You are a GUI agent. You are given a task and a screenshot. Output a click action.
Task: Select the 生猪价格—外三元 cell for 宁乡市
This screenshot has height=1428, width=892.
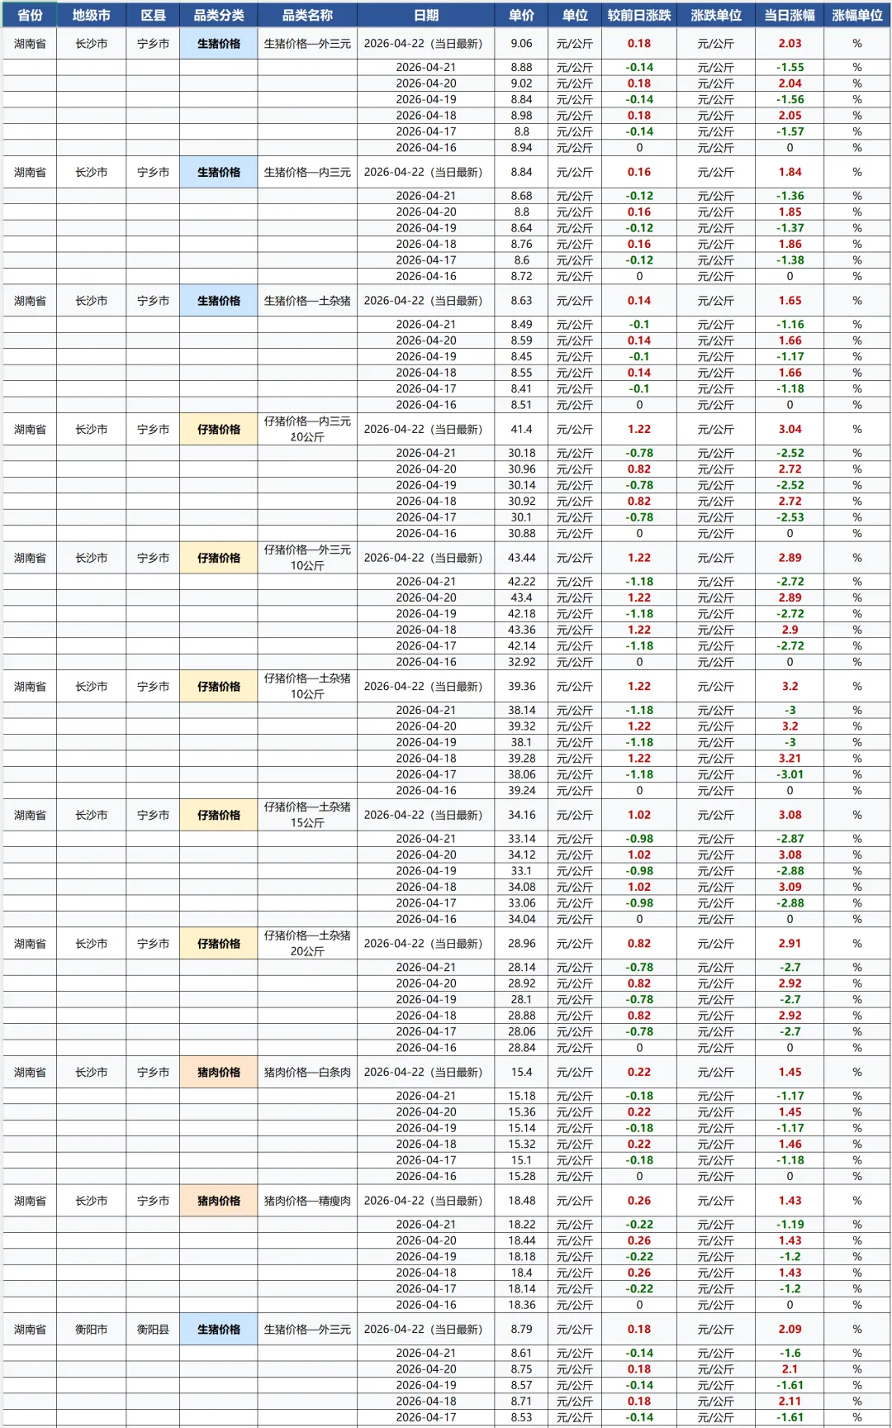307,44
